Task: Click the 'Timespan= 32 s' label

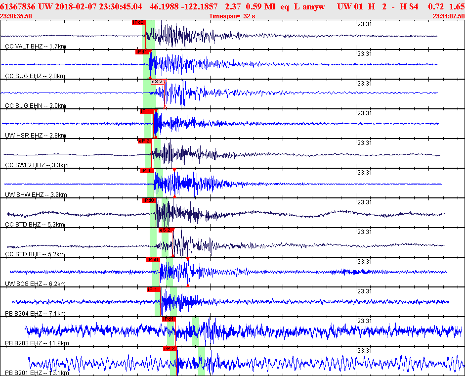Action: tap(232, 16)
